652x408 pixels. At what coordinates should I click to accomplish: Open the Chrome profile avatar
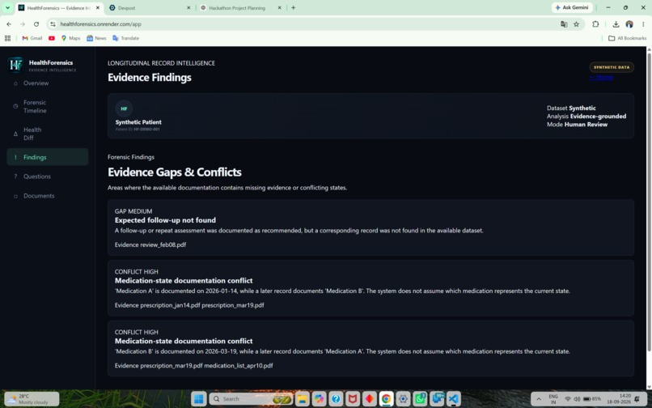pos(629,24)
